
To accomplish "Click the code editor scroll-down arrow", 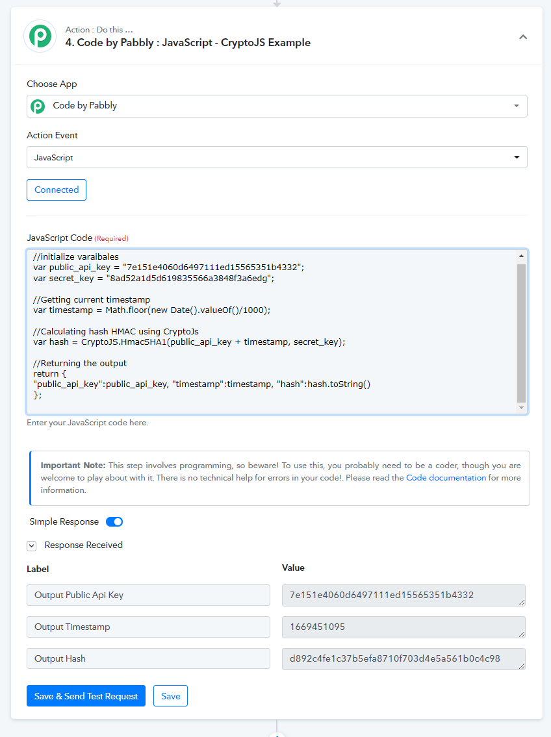I will pos(521,408).
